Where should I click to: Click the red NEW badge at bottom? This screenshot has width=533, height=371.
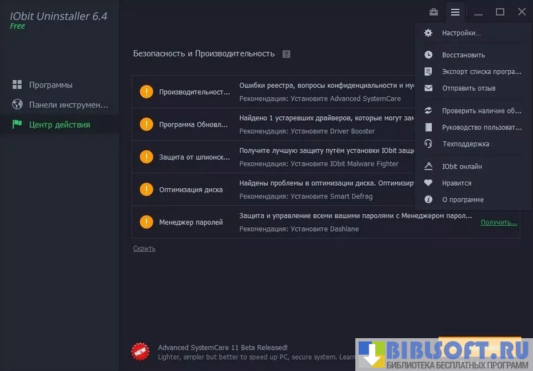[140, 352]
